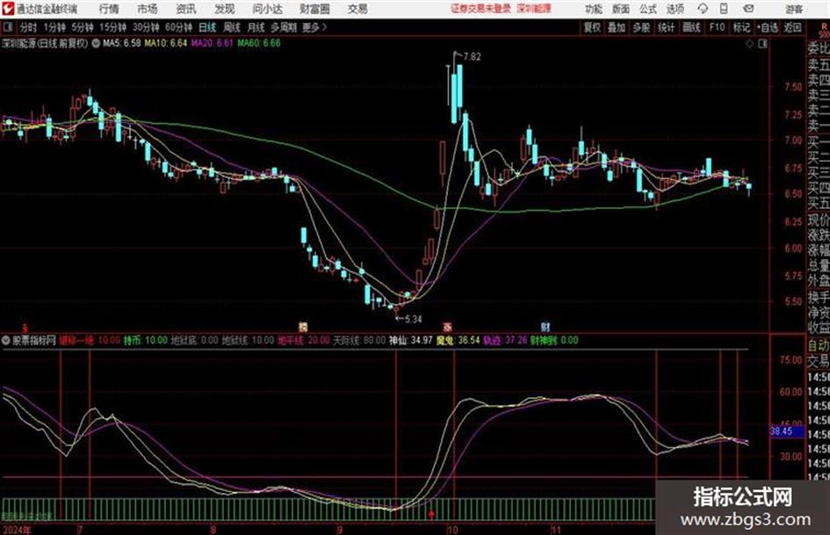Click the 画线 drawing tools button

[x=691, y=27]
